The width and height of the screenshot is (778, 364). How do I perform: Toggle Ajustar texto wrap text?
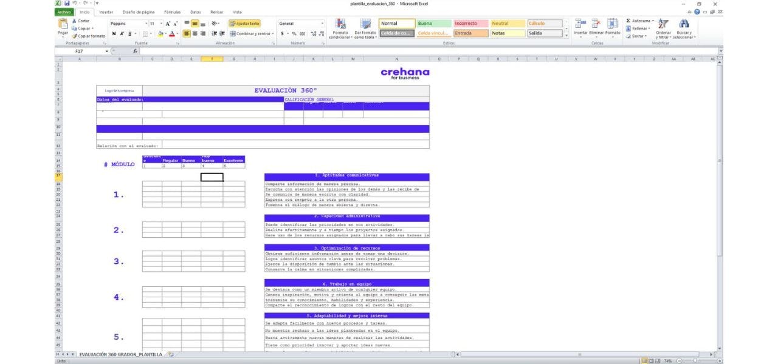[x=246, y=24]
